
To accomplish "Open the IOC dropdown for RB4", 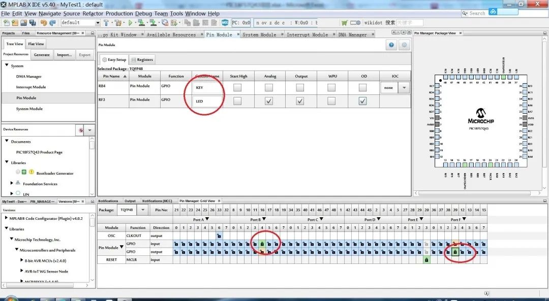I will pyautogui.click(x=404, y=87).
